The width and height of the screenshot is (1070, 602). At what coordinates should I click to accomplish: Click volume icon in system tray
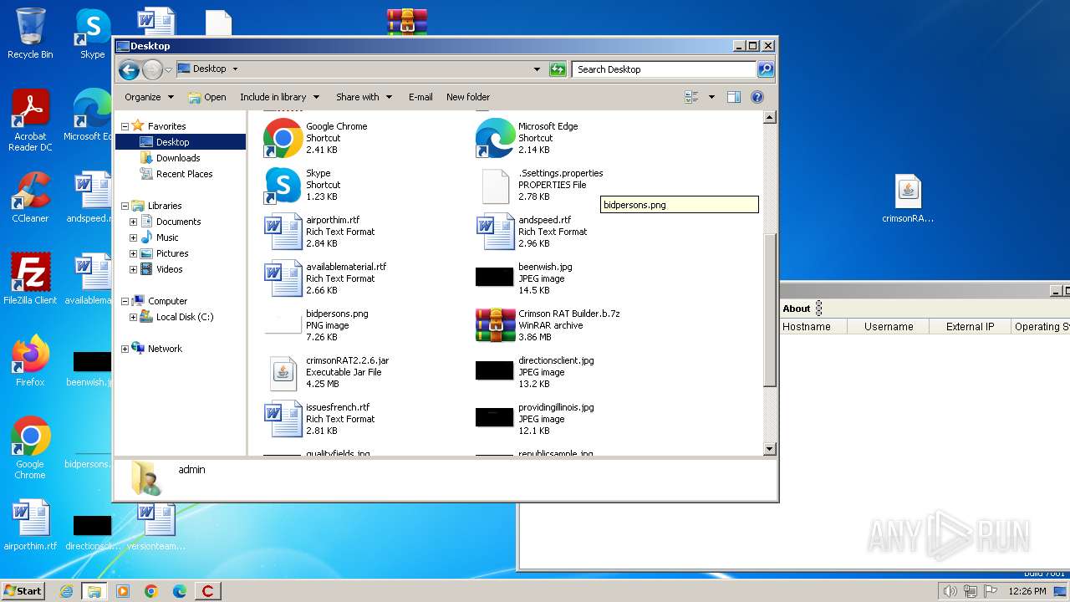point(950,591)
